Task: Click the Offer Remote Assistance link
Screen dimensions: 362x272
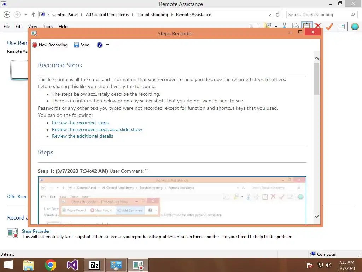Action: [x=18, y=196]
